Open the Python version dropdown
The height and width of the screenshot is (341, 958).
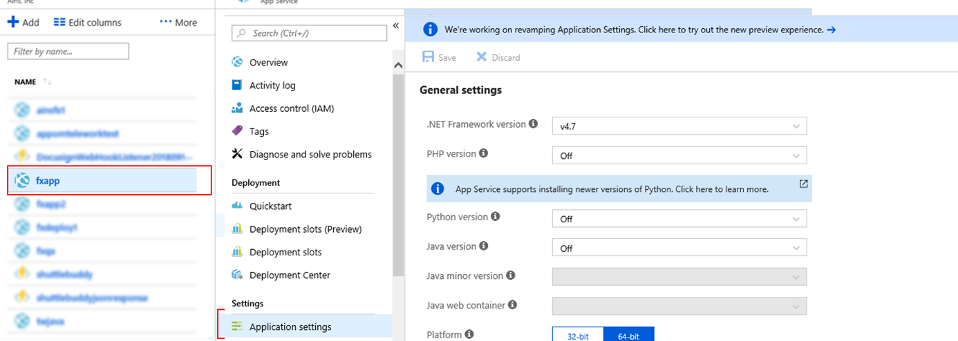(679, 219)
